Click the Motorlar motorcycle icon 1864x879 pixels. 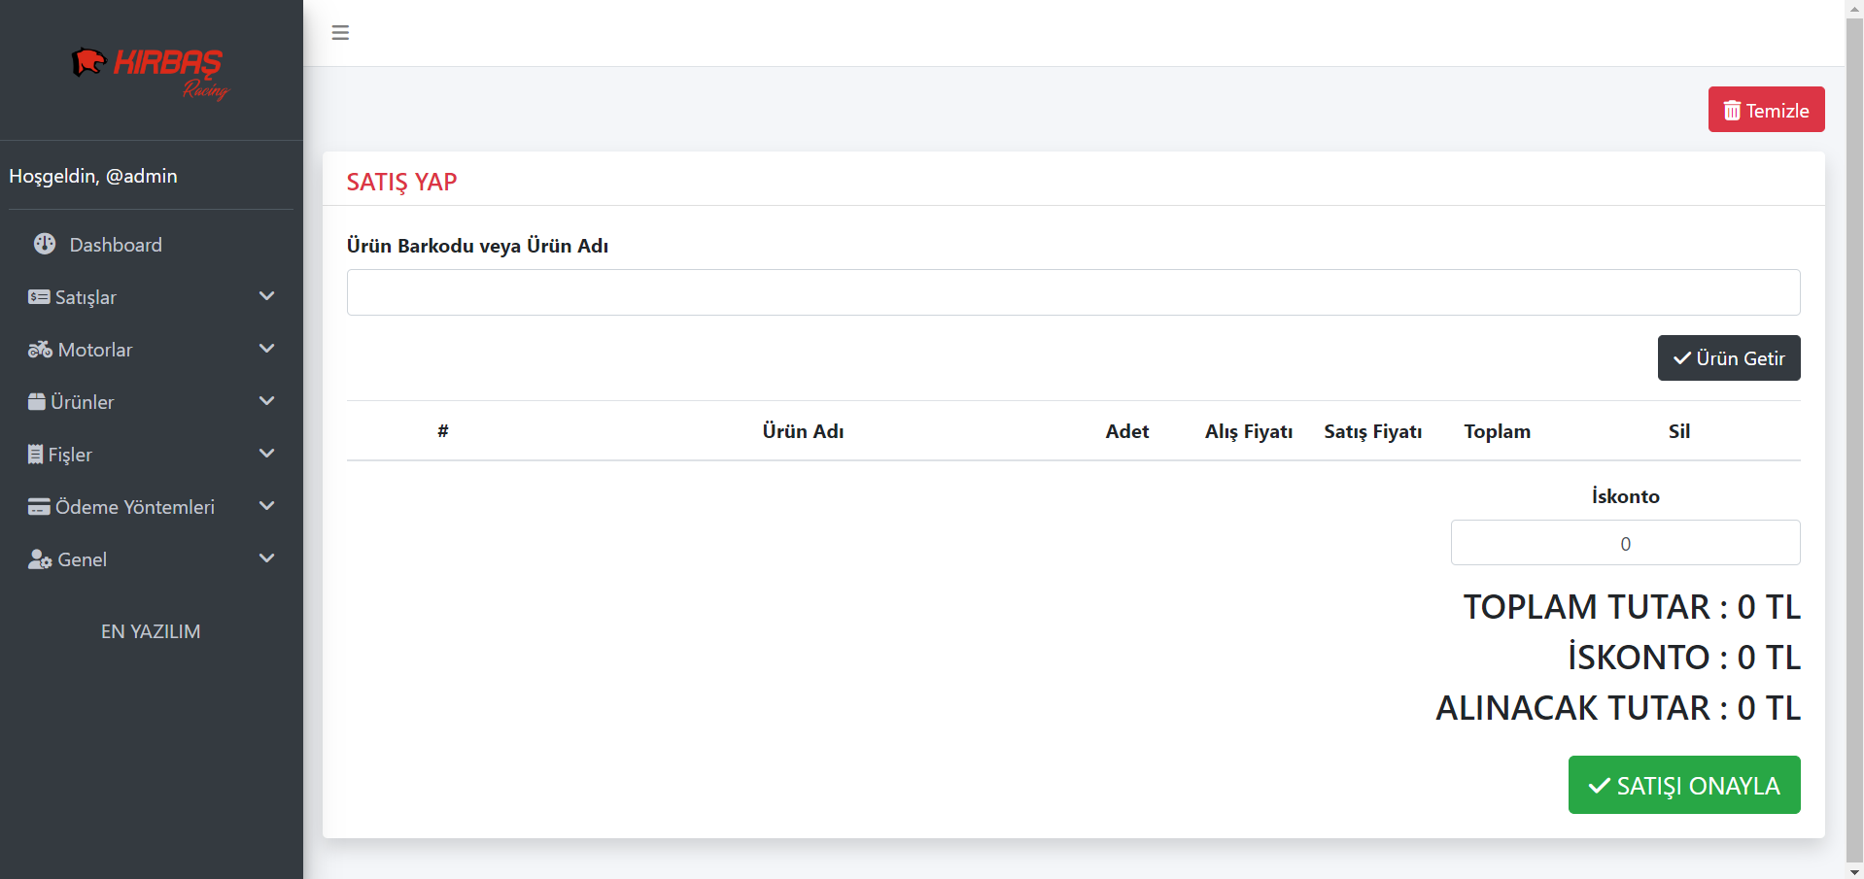(x=40, y=350)
